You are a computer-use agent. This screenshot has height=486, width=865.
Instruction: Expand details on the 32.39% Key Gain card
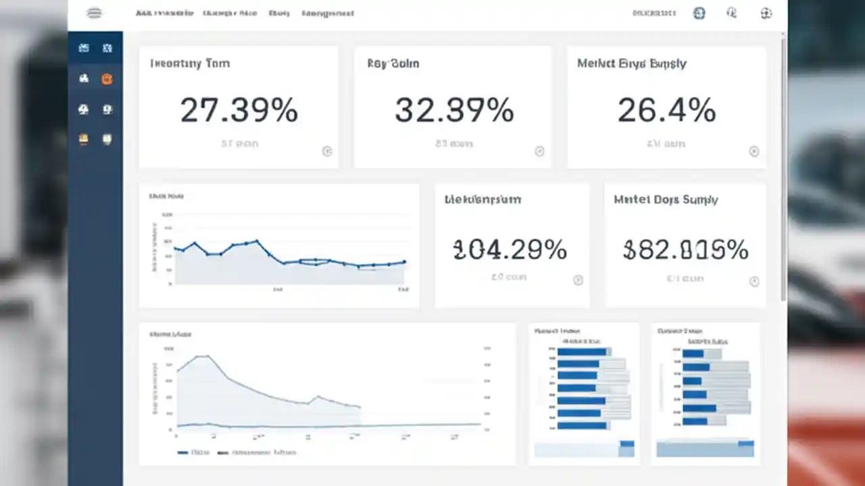[x=539, y=151]
